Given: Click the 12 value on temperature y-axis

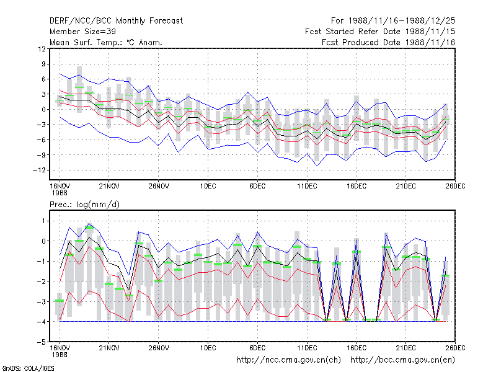Looking at the screenshot, I should (x=42, y=49).
